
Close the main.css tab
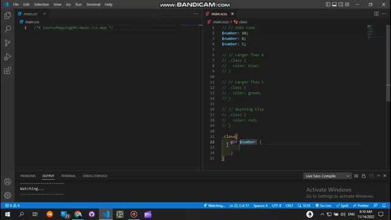click(x=45, y=13)
